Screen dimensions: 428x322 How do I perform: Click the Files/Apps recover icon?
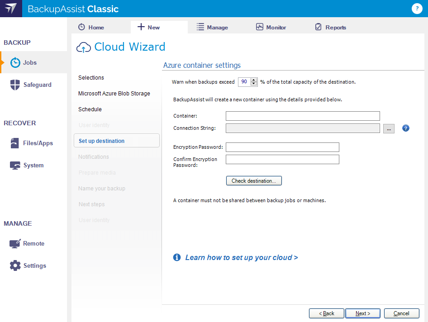[15, 143]
